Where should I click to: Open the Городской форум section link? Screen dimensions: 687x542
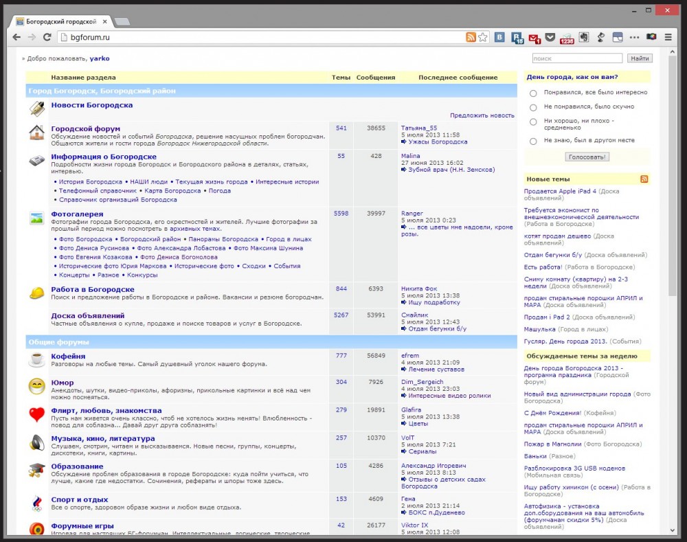point(85,128)
